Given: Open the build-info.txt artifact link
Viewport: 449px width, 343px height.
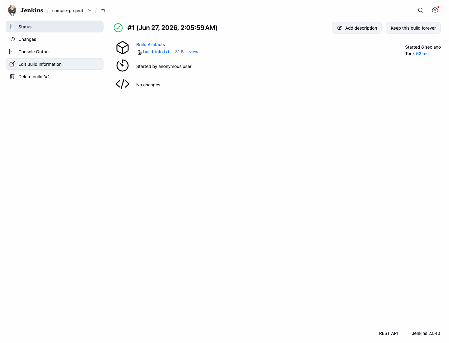Looking at the screenshot, I should coord(156,52).
